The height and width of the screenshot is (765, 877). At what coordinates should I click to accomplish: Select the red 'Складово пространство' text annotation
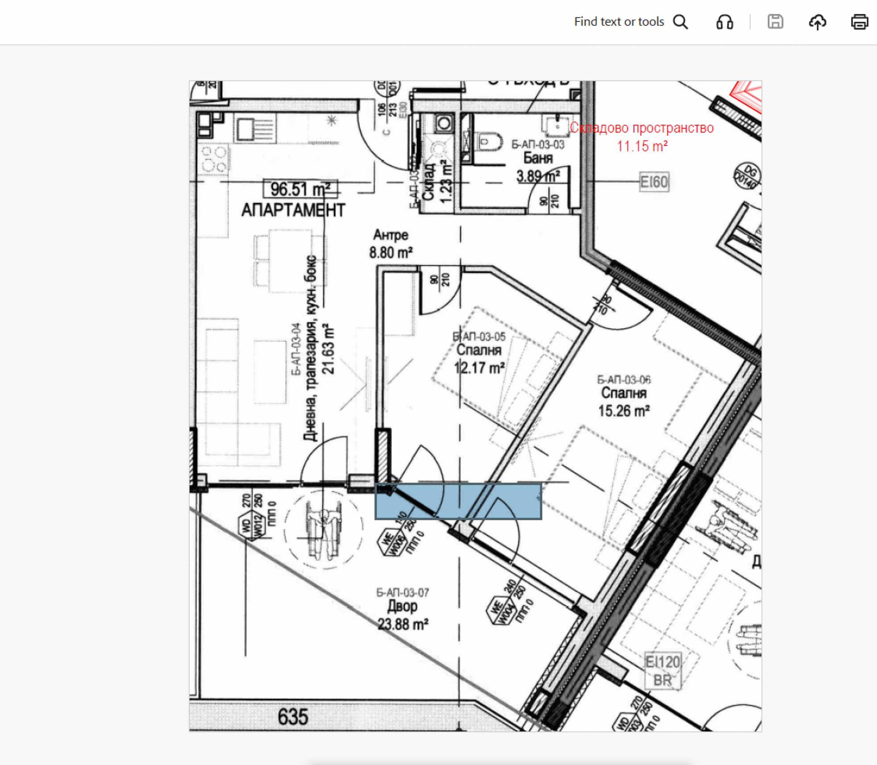coord(641,128)
